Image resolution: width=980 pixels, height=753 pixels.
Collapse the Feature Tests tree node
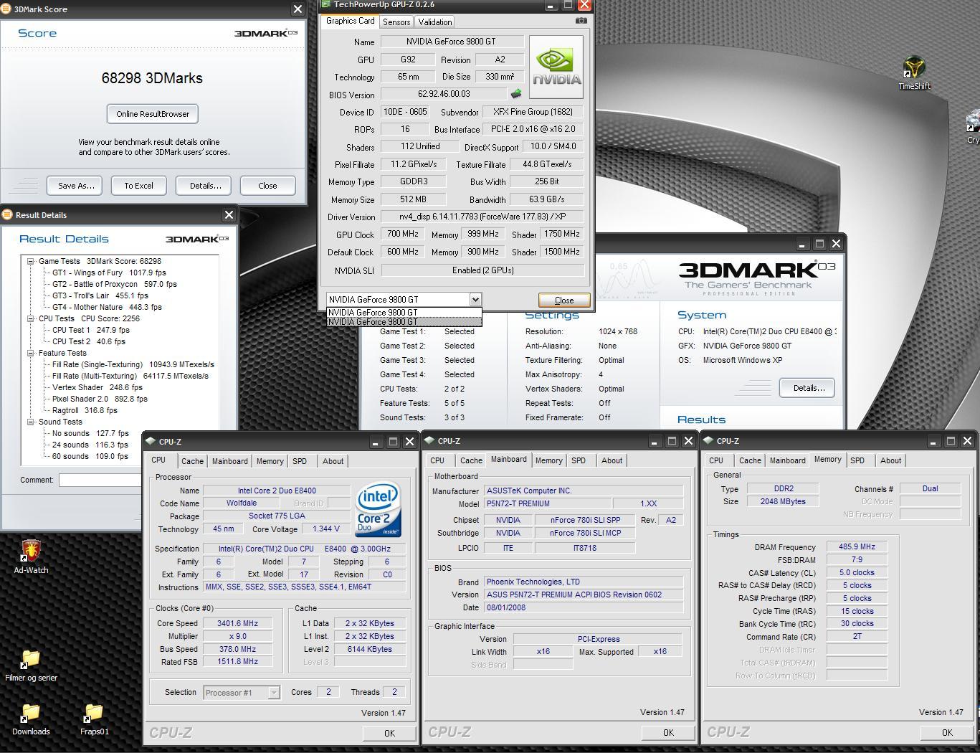31,353
